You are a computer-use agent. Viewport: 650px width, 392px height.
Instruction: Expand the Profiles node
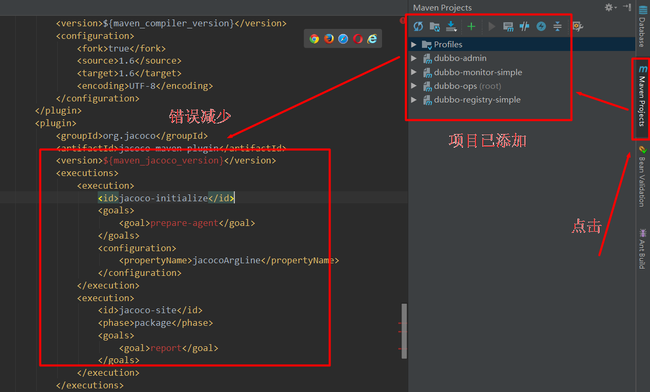[x=414, y=45]
